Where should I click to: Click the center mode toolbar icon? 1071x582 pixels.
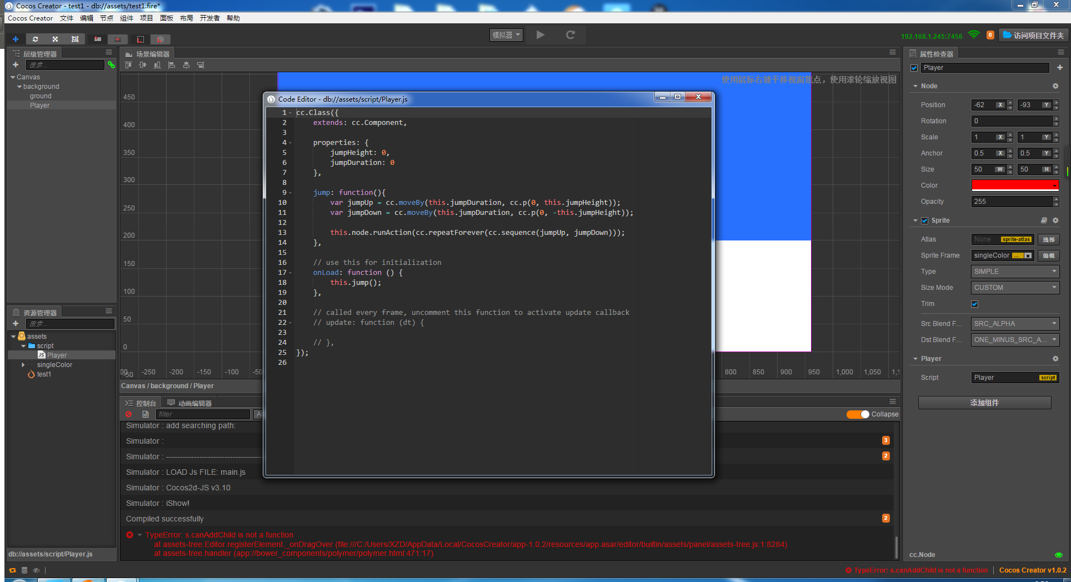click(117, 39)
